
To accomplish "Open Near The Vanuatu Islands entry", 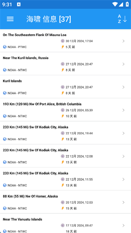I will tap(65, 224).
